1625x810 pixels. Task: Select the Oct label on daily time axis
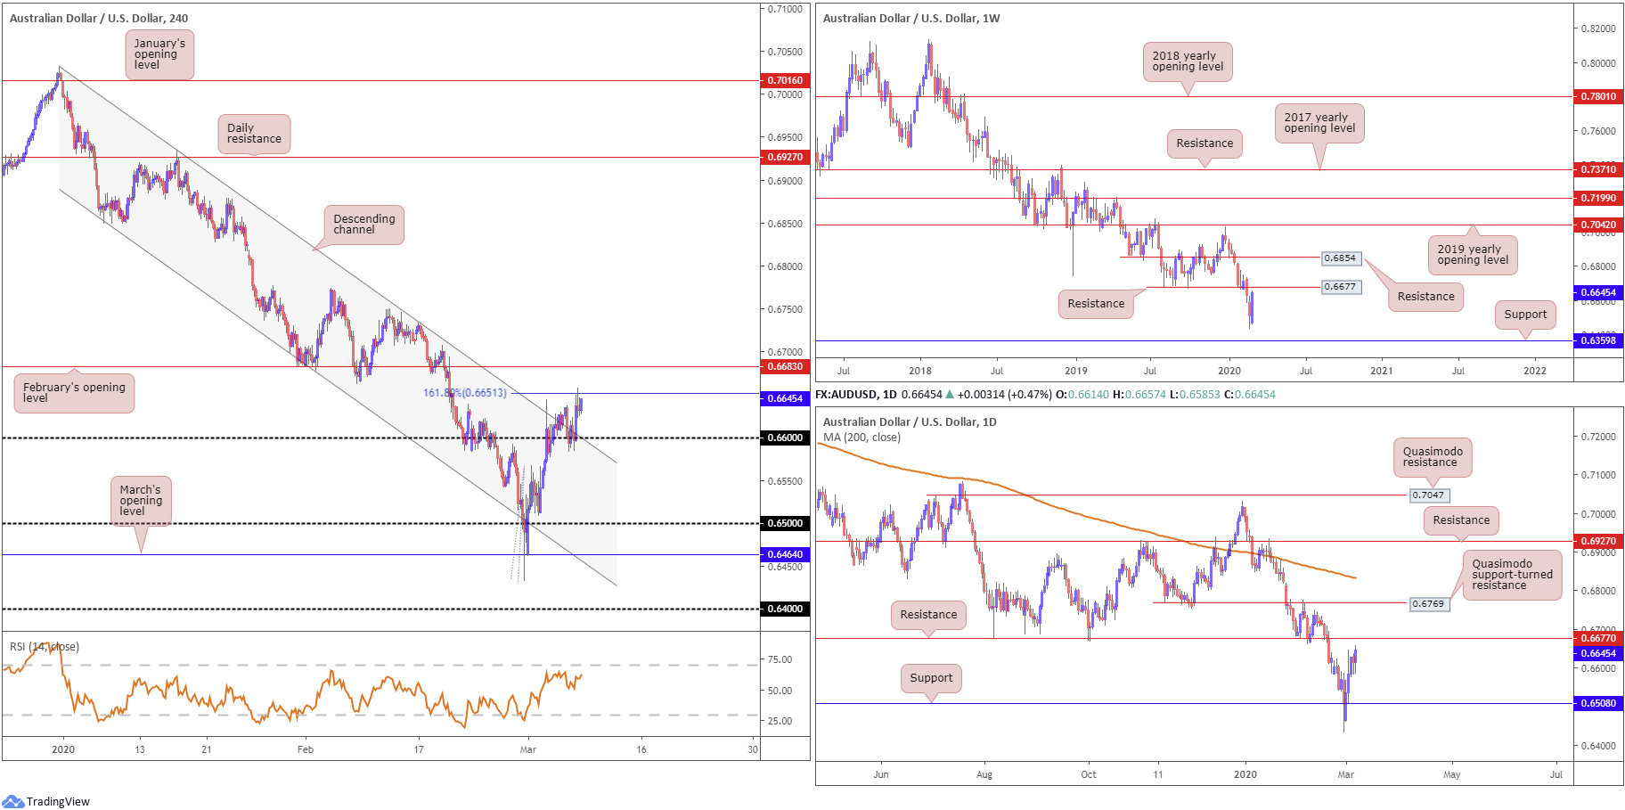click(1089, 774)
